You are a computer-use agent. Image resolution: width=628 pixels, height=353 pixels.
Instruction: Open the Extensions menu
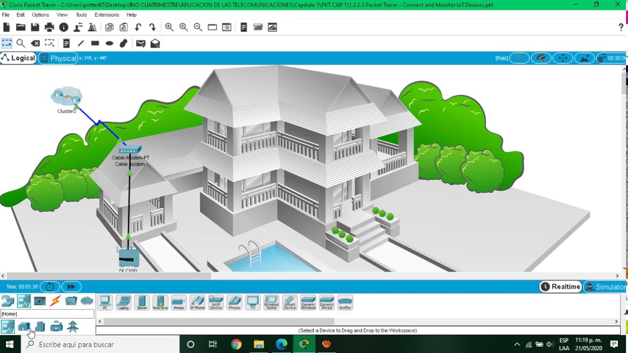pyautogui.click(x=107, y=15)
